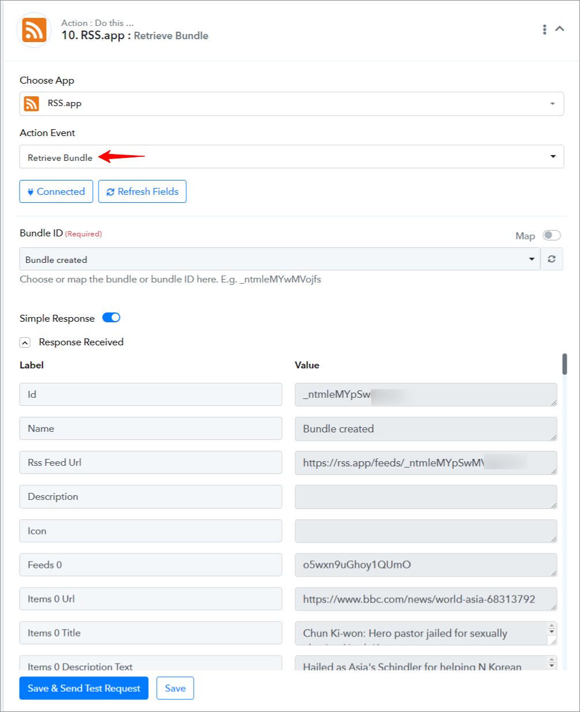The height and width of the screenshot is (712, 580).
Task: Click the Id value field
Action: click(426, 394)
